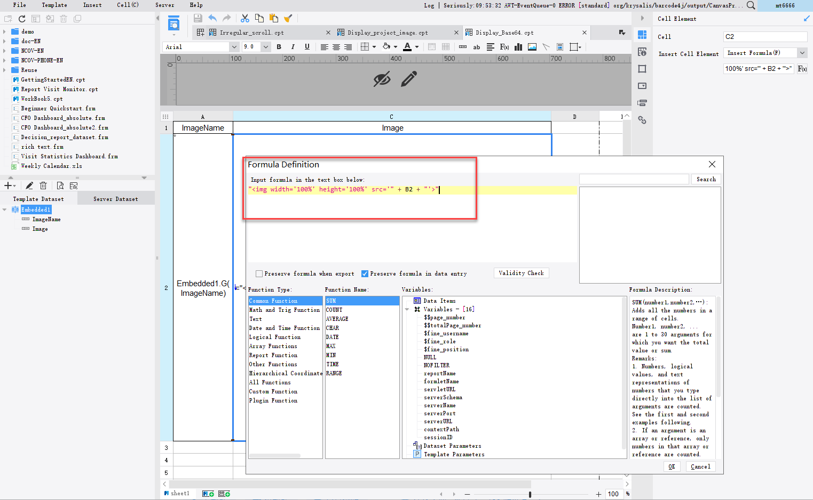Toggle underline formatting in toolbar

pyautogui.click(x=307, y=47)
